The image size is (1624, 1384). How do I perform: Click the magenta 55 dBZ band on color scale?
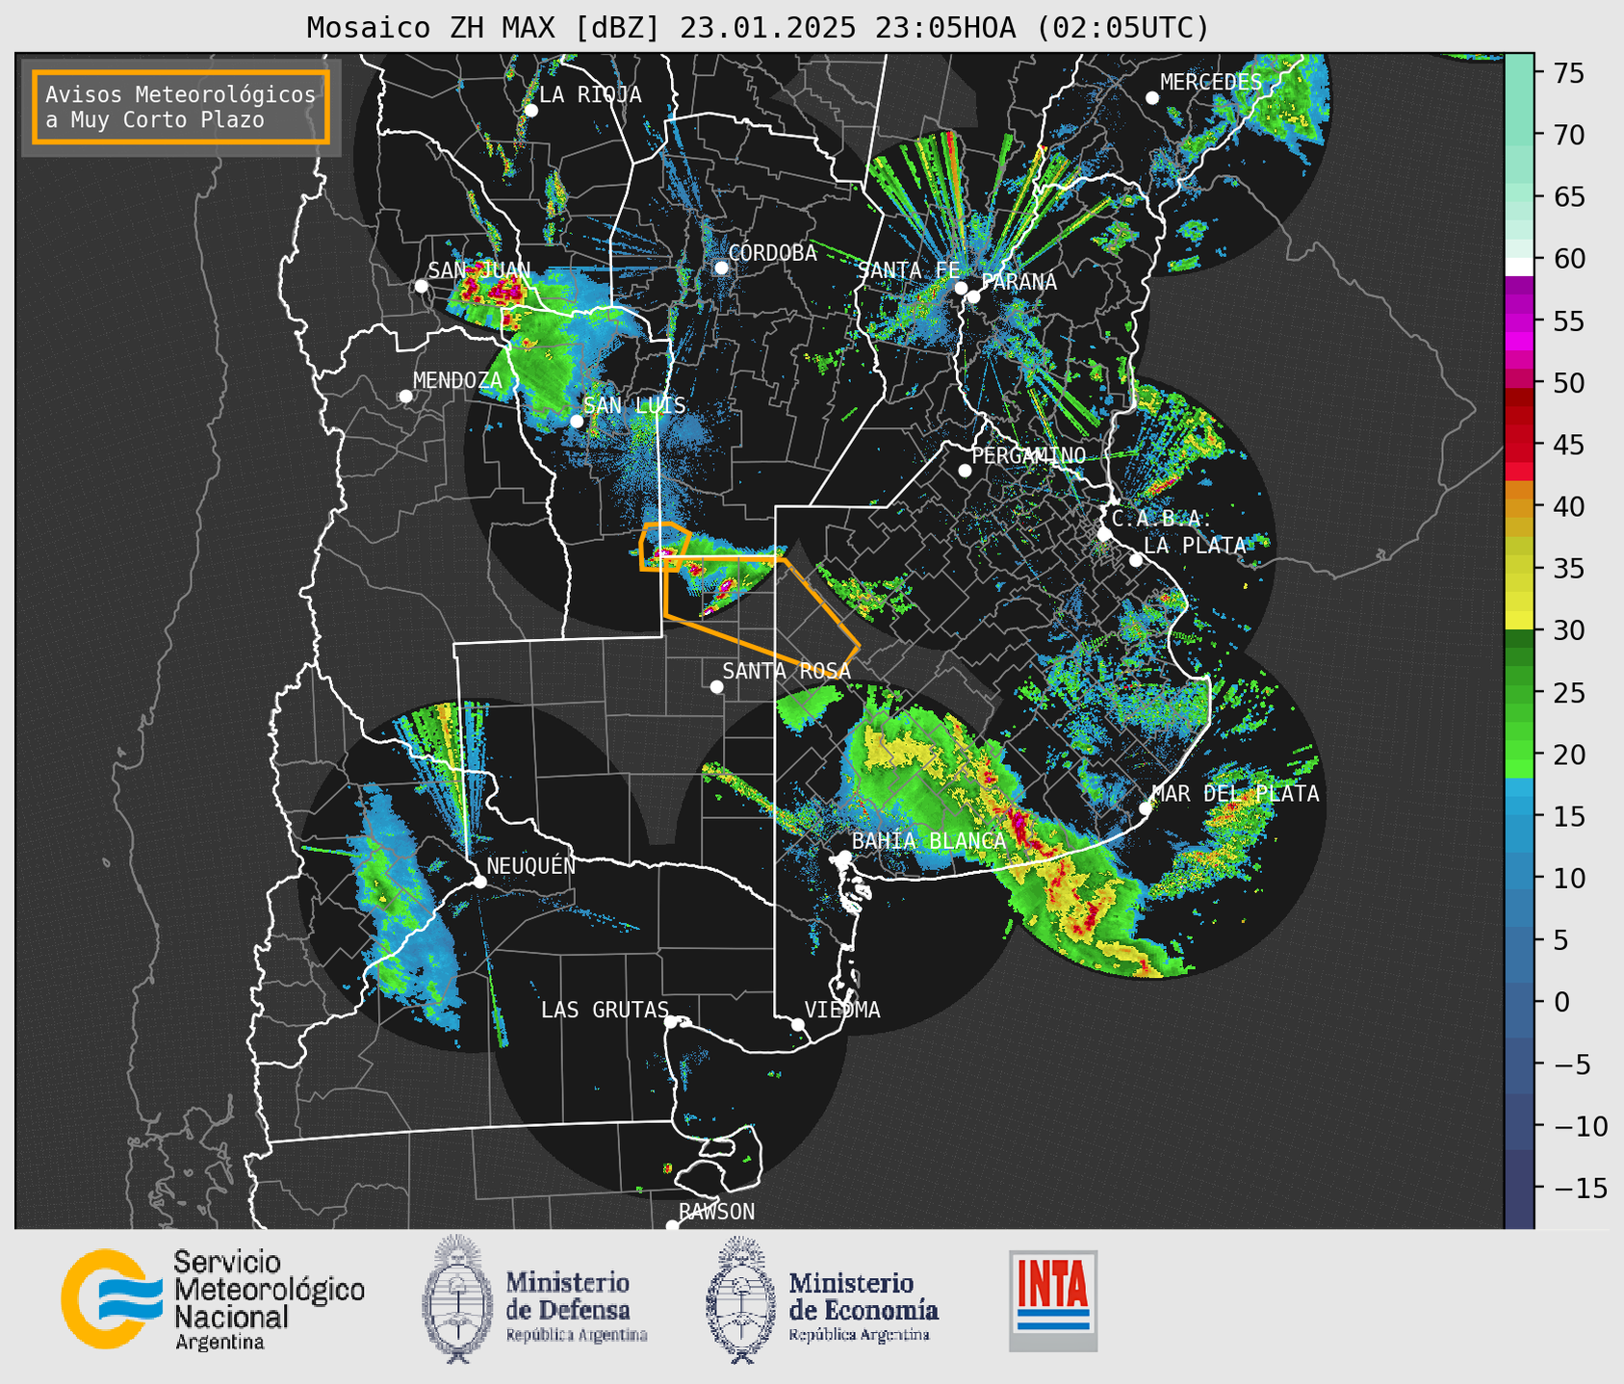tap(1519, 320)
